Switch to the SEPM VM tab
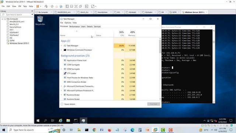The image size is (236, 133). [174, 12]
